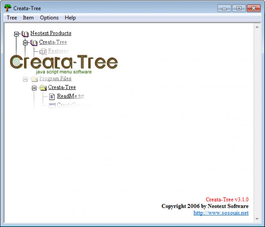Click the Creata-Tree folder icon

click(x=43, y=88)
